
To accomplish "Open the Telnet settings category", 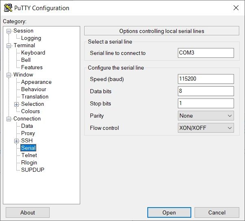I will (29, 155).
